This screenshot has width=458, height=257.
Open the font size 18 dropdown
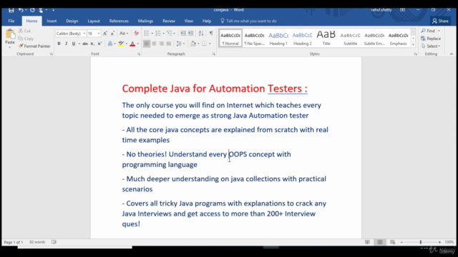point(99,34)
